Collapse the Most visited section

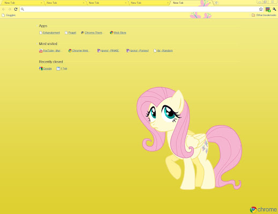point(38,44)
